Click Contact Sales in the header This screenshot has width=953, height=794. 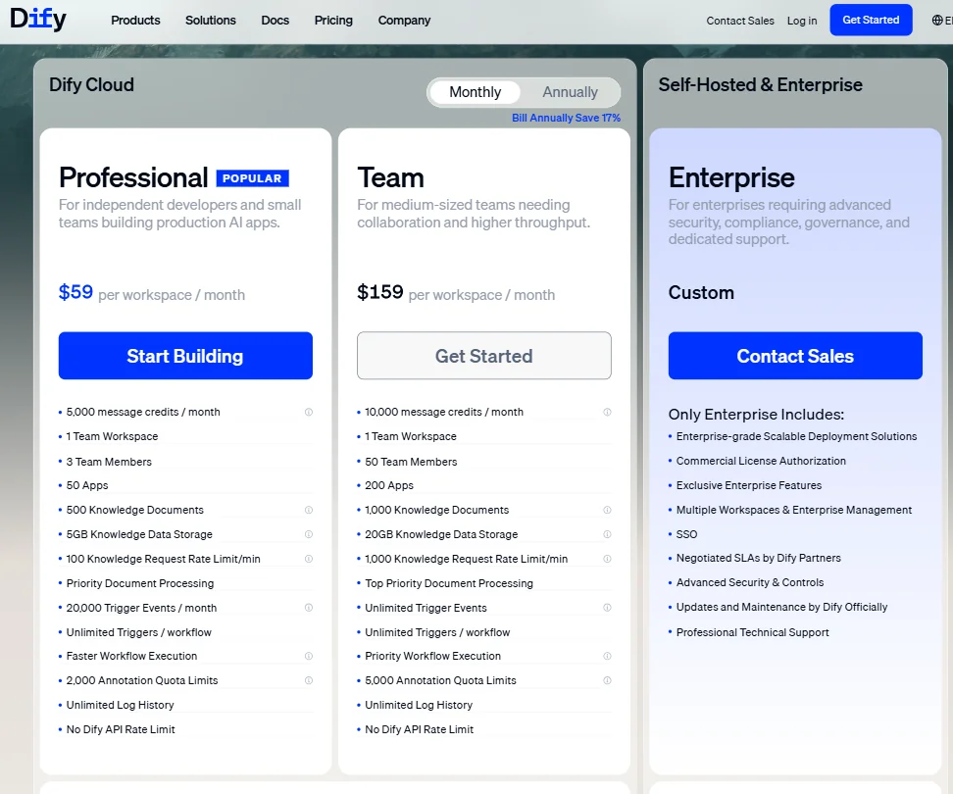740,21
